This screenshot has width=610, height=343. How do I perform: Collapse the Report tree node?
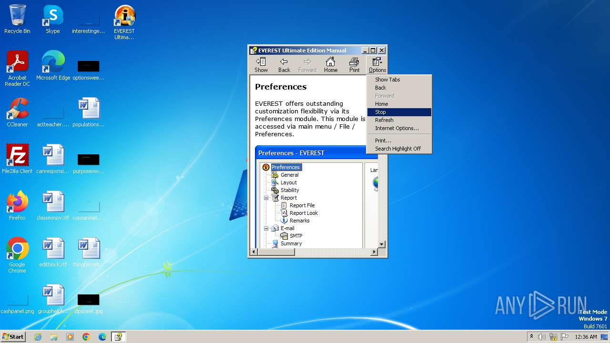(266, 198)
